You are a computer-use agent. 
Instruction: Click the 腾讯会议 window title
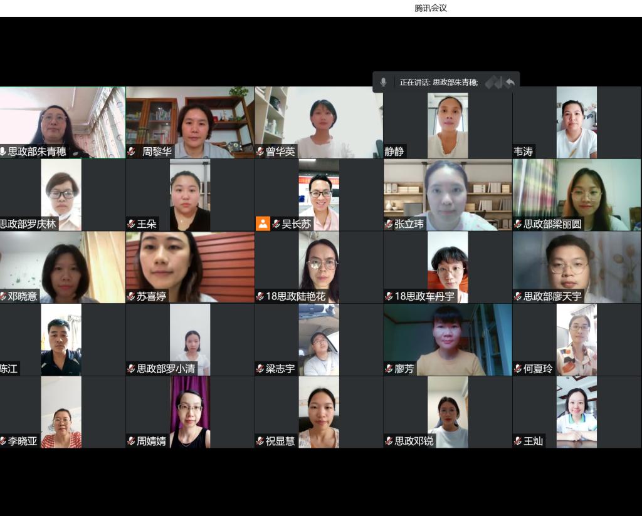[x=431, y=8]
